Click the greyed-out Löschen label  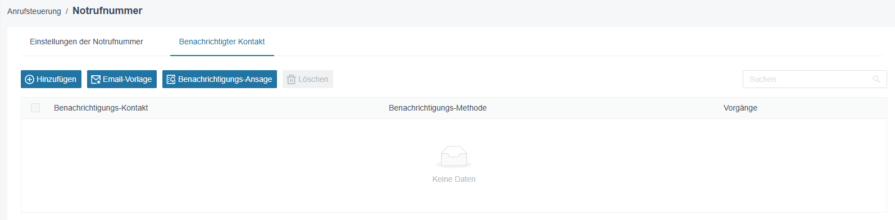coord(313,79)
